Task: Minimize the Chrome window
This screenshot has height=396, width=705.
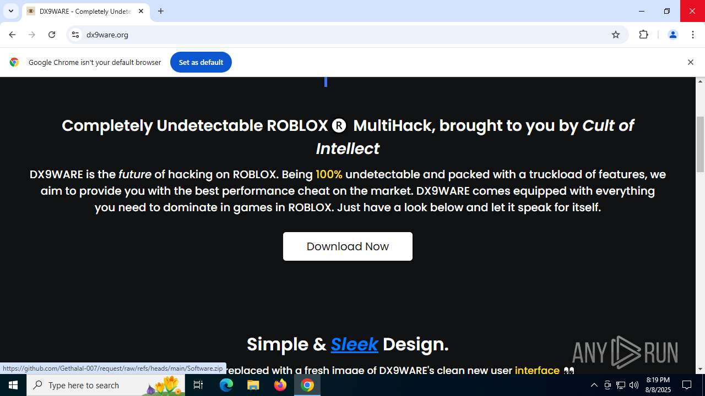Action: click(642, 11)
